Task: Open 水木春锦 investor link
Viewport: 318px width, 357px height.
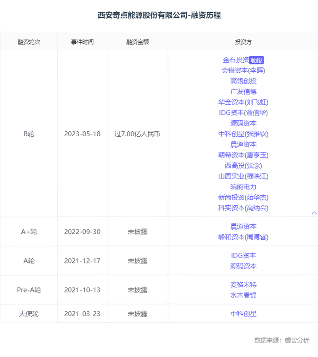Action: (243, 295)
